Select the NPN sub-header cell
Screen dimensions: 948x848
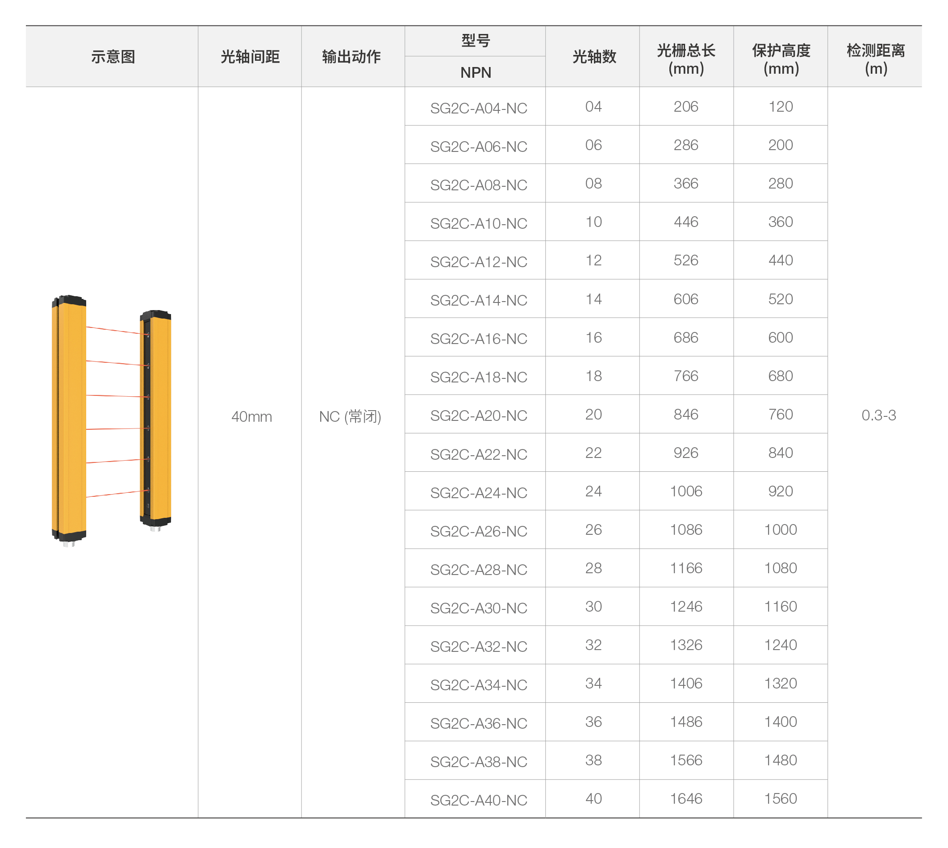pos(476,73)
